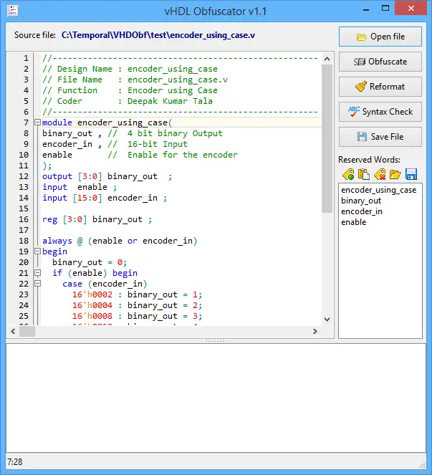This screenshot has height=475, width=432.
Task: Select enable in Reserved Words list
Action: 353,222
